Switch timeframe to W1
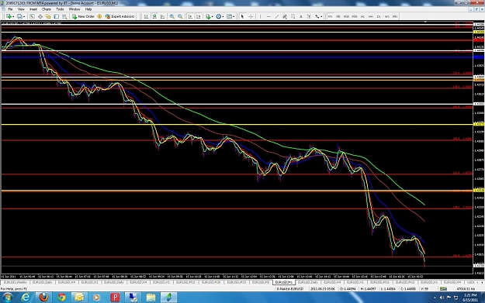 [387, 16]
